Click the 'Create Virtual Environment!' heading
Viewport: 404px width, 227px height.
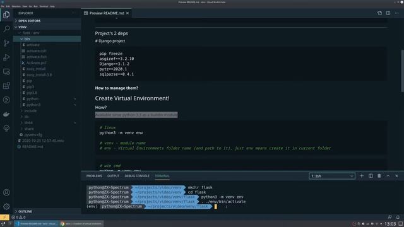(132, 98)
